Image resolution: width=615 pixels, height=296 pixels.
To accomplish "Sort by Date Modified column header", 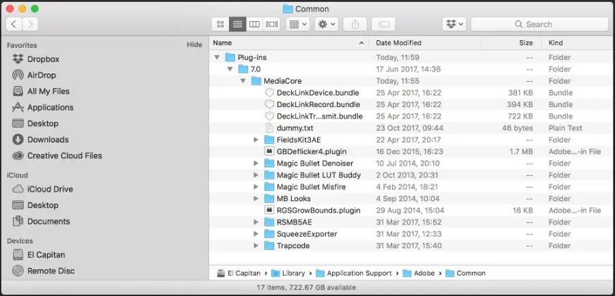I will click(x=425, y=43).
